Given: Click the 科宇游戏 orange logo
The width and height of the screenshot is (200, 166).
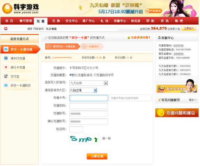Looking at the screenshot, I should tap(7, 9).
